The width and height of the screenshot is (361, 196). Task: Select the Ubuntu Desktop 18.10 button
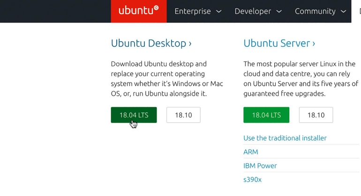point(183,115)
